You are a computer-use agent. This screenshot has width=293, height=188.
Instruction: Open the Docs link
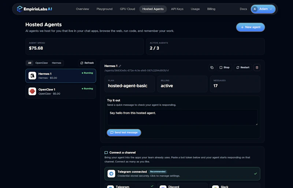243,9
